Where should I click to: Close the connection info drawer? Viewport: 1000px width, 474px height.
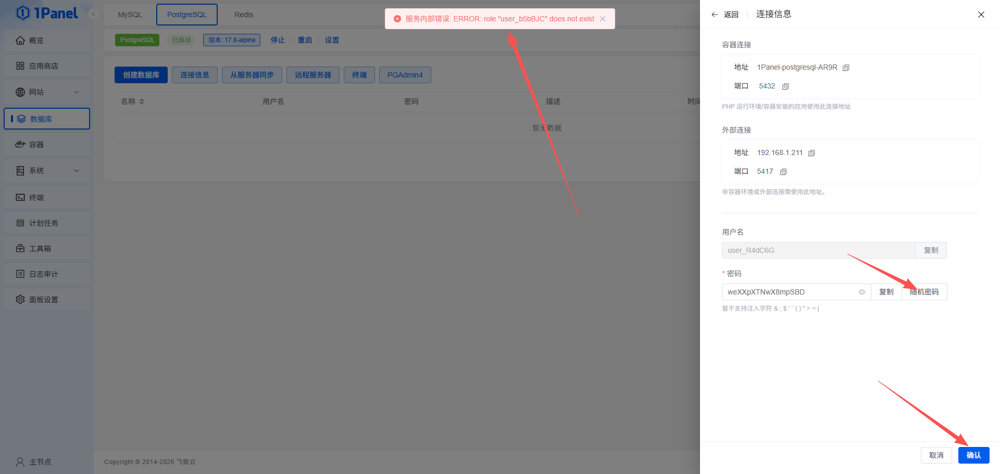[x=981, y=15]
